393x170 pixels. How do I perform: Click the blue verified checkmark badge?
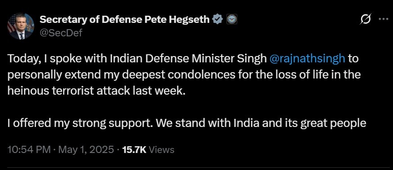(x=217, y=19)
